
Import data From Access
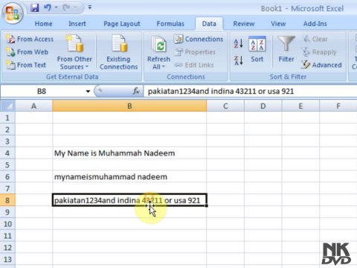30,39
